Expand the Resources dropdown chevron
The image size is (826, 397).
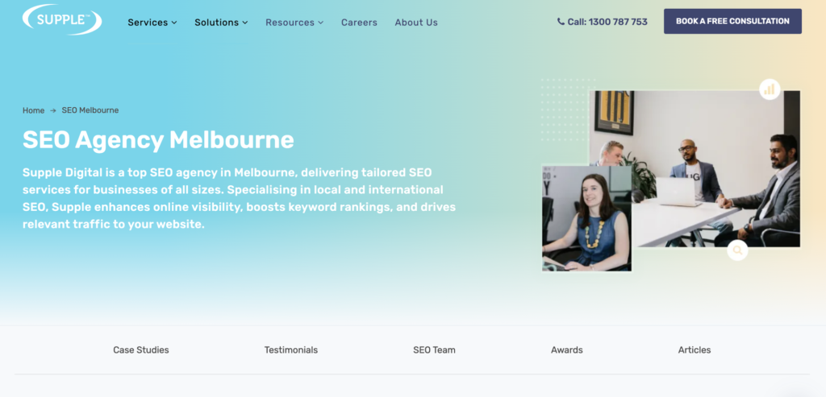pos(321,23)
